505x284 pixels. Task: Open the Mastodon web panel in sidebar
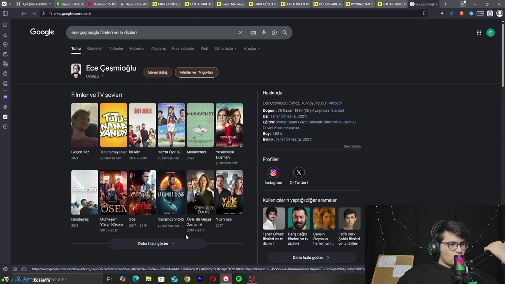(5, 97)
